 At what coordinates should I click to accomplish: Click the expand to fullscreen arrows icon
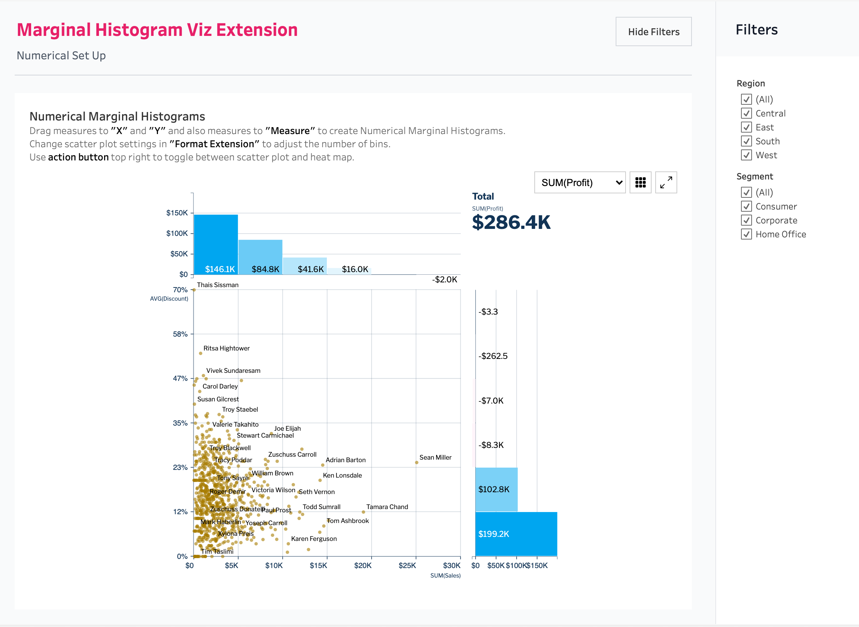click(x=666, y=182)
